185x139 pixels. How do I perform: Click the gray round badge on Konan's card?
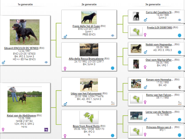180,87
